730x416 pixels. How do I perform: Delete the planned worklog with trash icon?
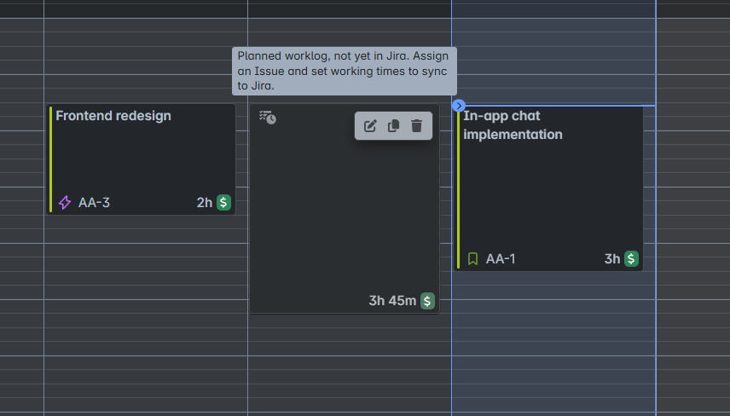pyautogui.click(x=417, y=125)
